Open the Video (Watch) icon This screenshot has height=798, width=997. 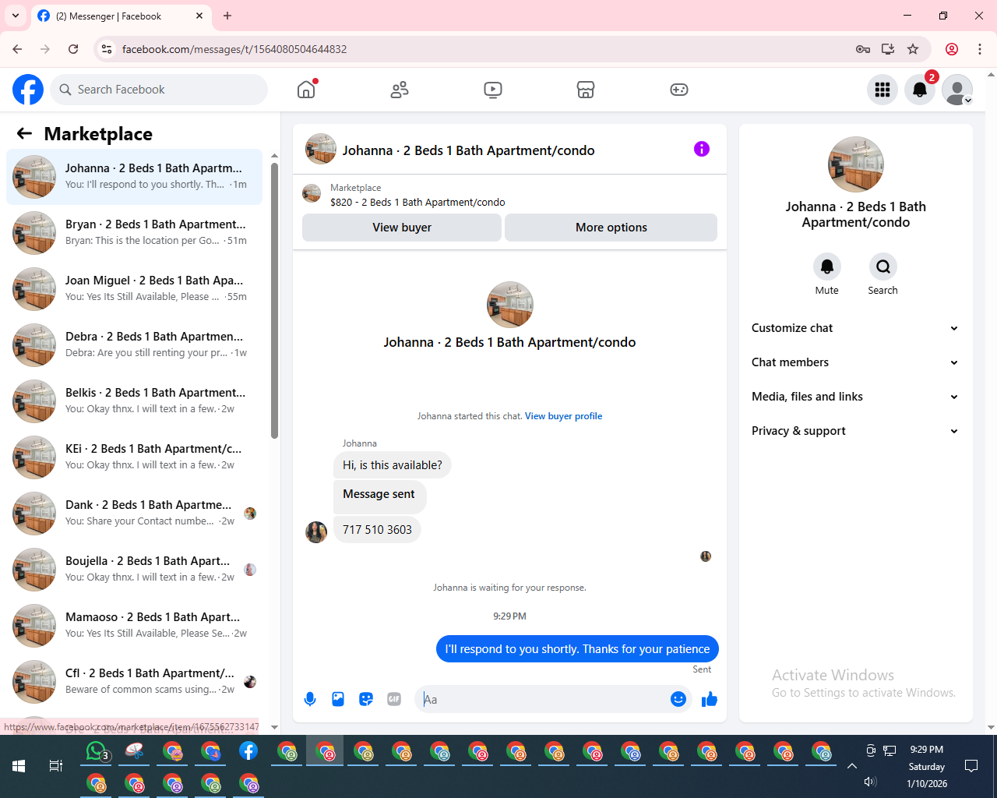point(493,90)
